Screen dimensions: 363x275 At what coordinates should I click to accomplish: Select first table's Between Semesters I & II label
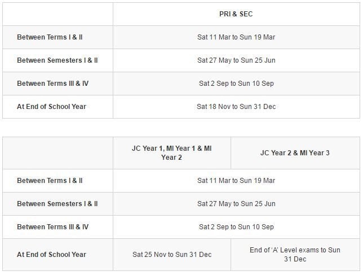click(57, 60)
